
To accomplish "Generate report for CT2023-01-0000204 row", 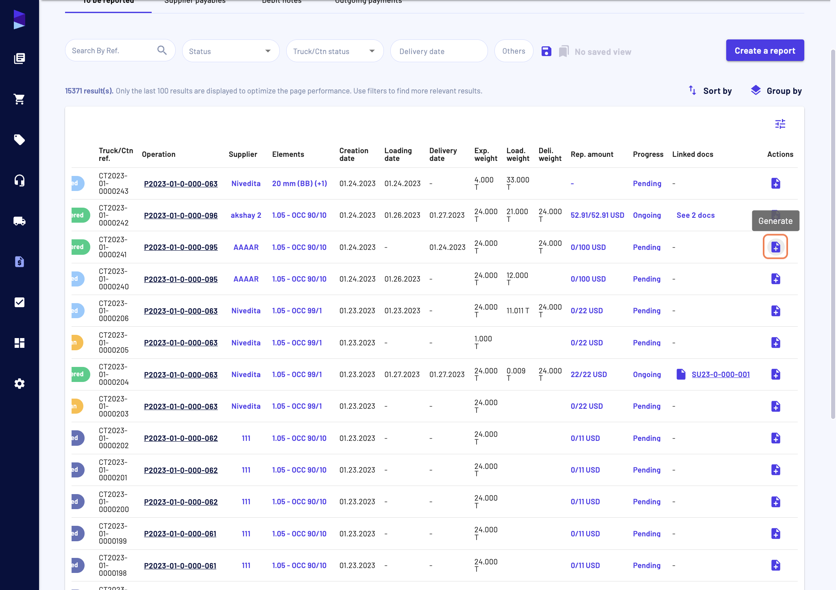I will [775, 374].
